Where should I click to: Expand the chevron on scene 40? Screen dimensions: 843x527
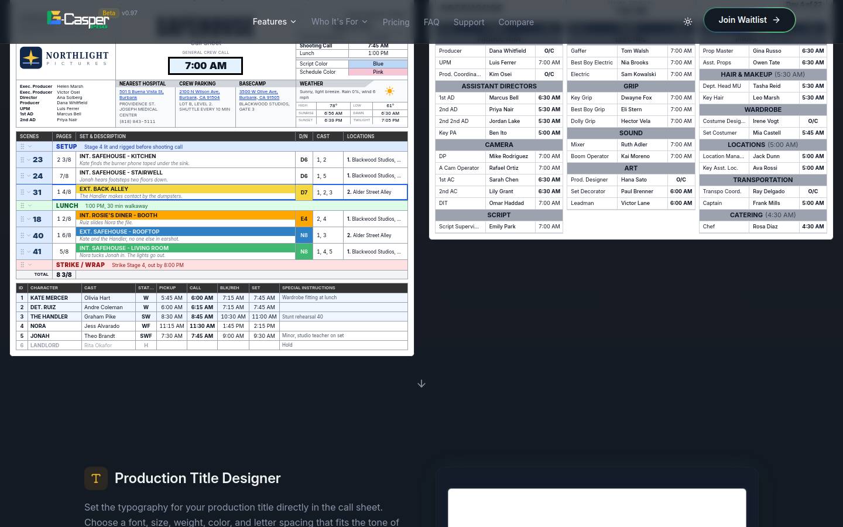point(29,236)
